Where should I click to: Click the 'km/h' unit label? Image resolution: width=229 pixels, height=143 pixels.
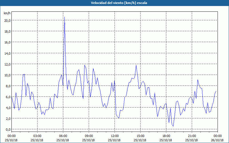click(x=7, y=13)
